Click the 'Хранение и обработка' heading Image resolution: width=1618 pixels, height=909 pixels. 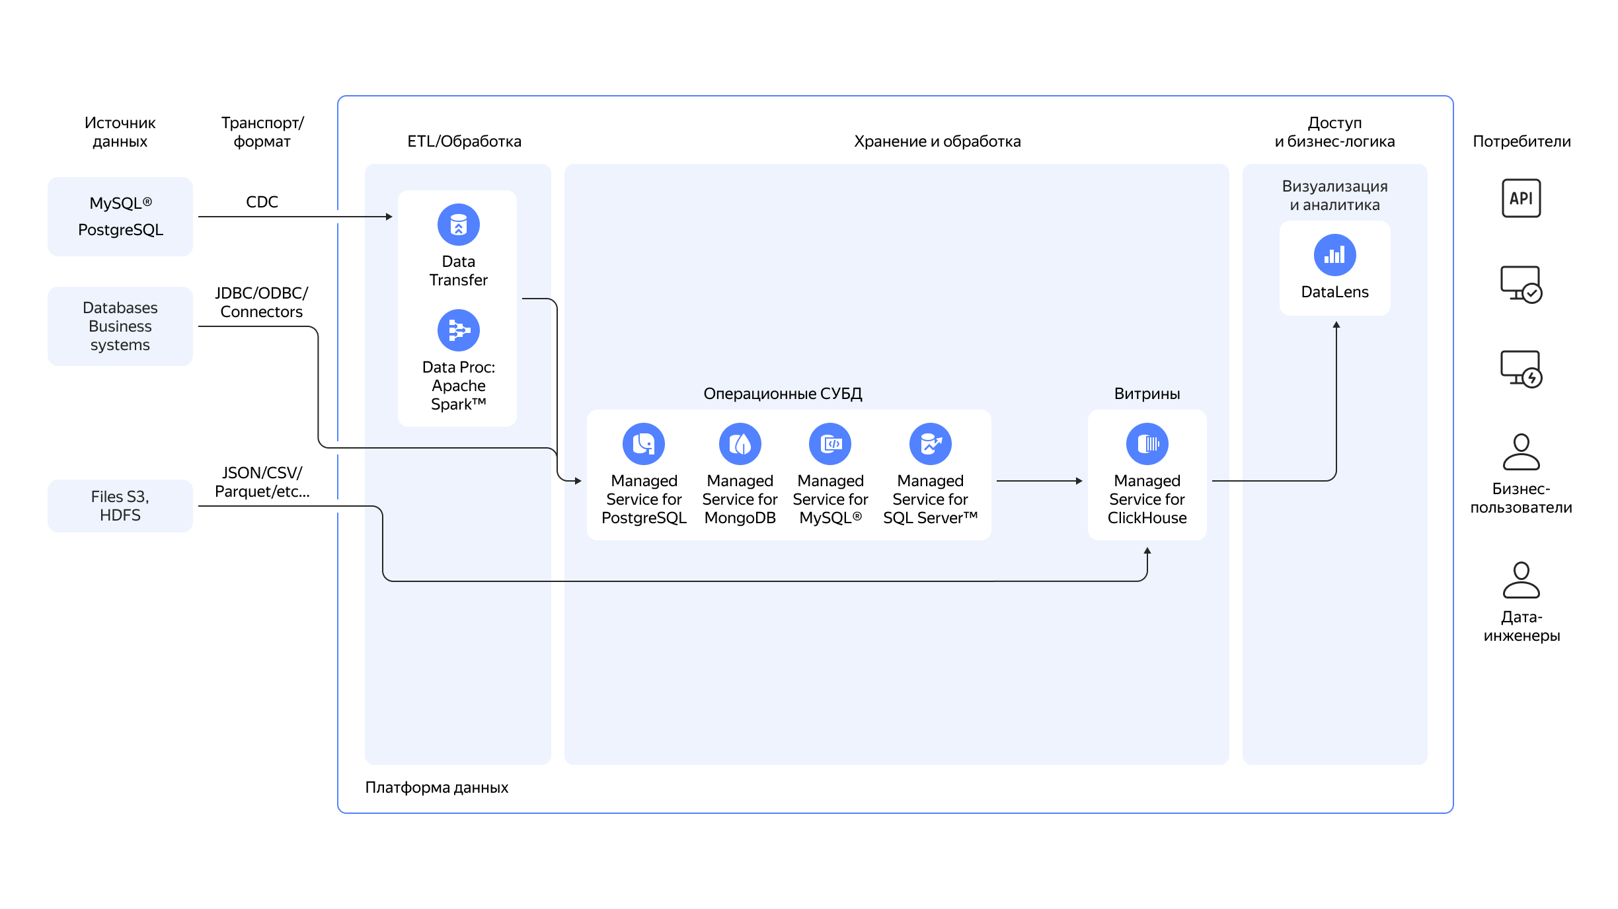click(x=937, y=141)
